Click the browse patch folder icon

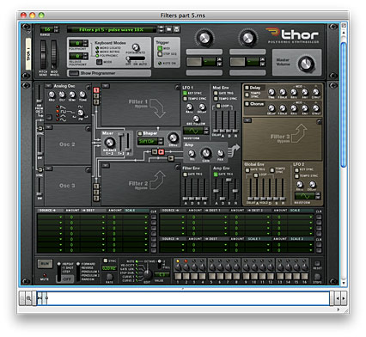pos(169,29)
